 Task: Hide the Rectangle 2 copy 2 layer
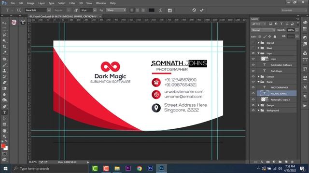pos(253,99)
